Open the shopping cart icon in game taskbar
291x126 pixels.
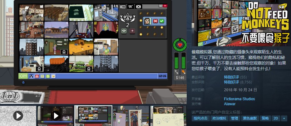pos(53,76)
